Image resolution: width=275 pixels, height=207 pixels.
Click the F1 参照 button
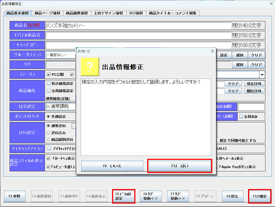tap(15, 196)
